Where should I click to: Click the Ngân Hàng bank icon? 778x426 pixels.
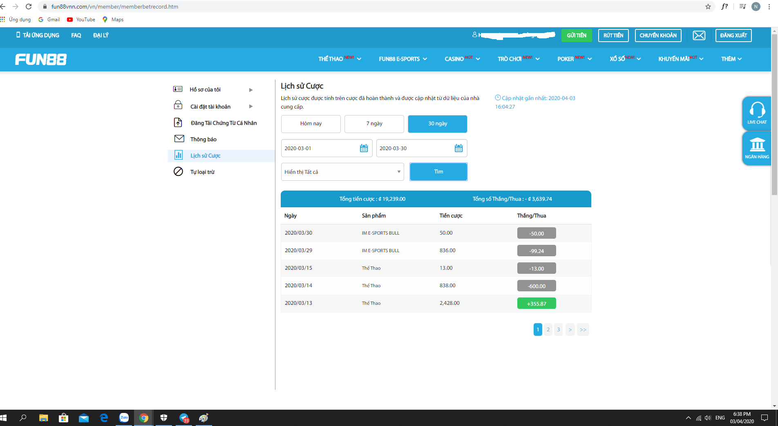tap(757, 145)
